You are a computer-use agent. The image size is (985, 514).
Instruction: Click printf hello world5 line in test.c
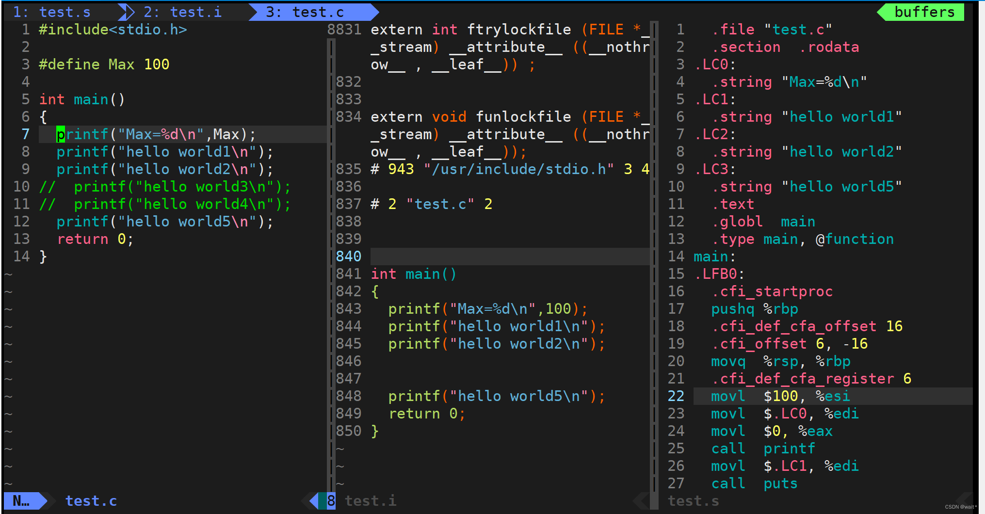click(x=165, y=222)
